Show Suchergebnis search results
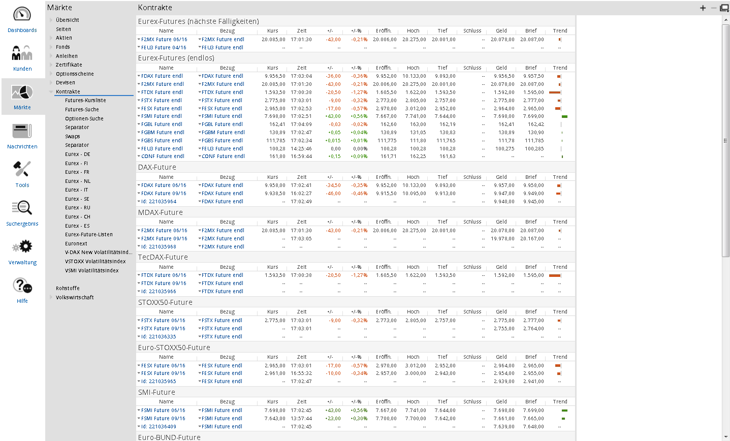Image resolution: width=730 pixels, height=441 pixels. click(22, 213)
